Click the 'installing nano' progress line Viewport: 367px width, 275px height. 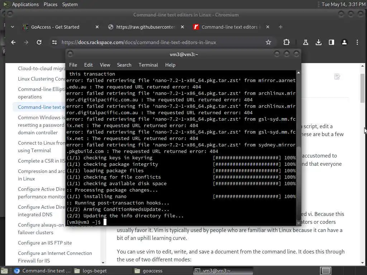(x=181, y=197)
